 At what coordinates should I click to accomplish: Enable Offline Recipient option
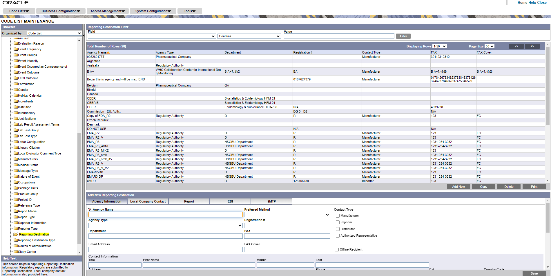[x=337, y=249]
